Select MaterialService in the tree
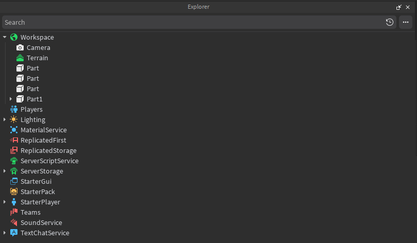The height and width of the screenshot is (243, 417). click(x=44, y=130)
